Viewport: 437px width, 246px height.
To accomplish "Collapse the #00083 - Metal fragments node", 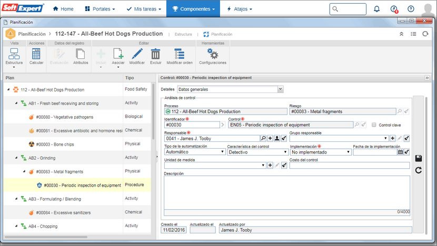I will point(24,171).
